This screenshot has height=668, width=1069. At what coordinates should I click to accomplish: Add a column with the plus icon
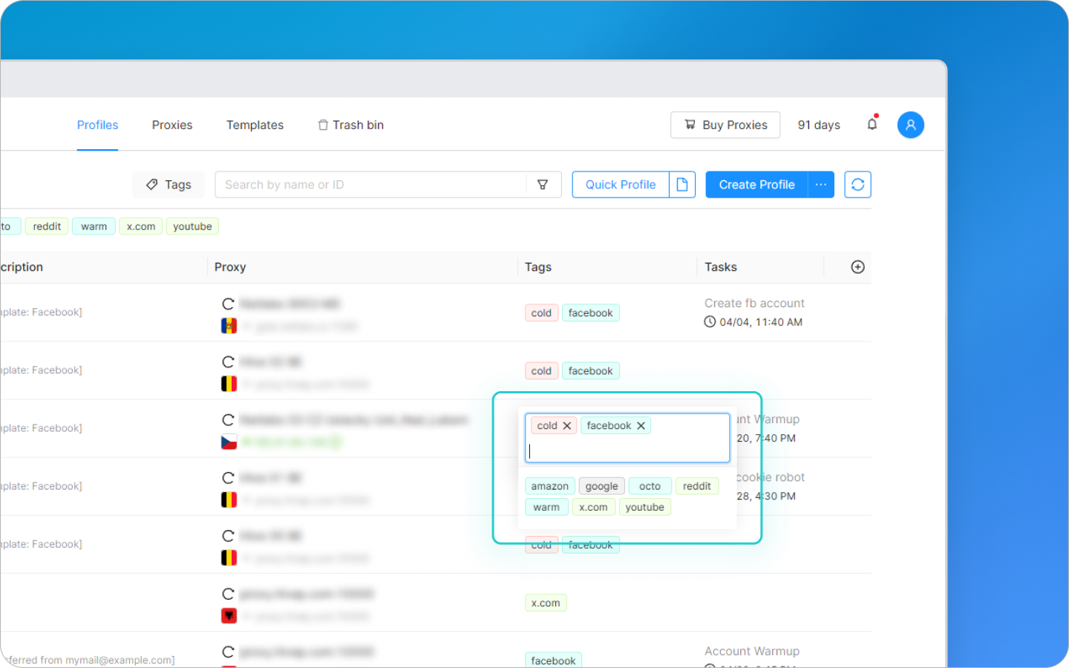857,267
